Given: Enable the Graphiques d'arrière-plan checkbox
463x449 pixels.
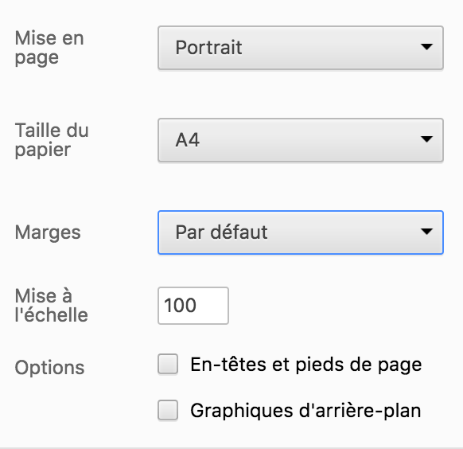Looking at the screenshot, I should [168, 410].
